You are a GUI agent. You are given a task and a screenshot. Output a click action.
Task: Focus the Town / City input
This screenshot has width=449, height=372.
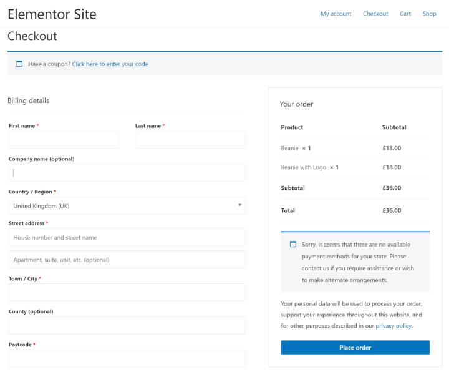tap(127, 292)
